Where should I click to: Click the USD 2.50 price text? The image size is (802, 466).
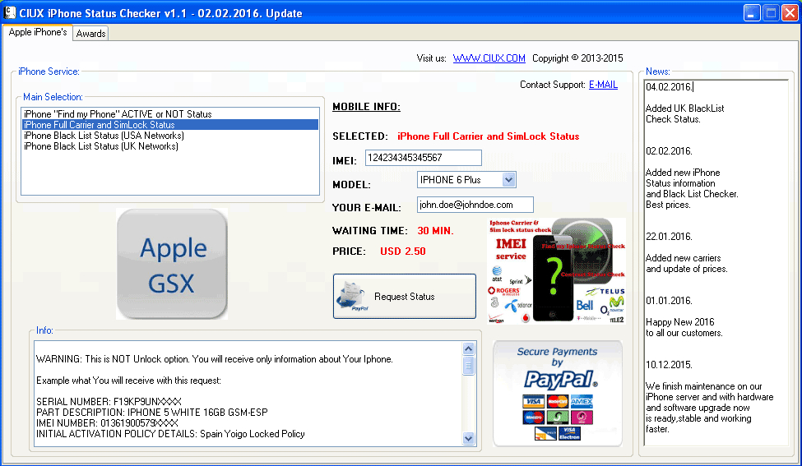tap(402, 251)
